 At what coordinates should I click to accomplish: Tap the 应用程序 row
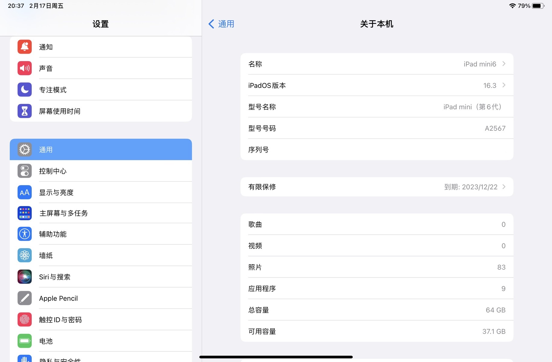377,288
